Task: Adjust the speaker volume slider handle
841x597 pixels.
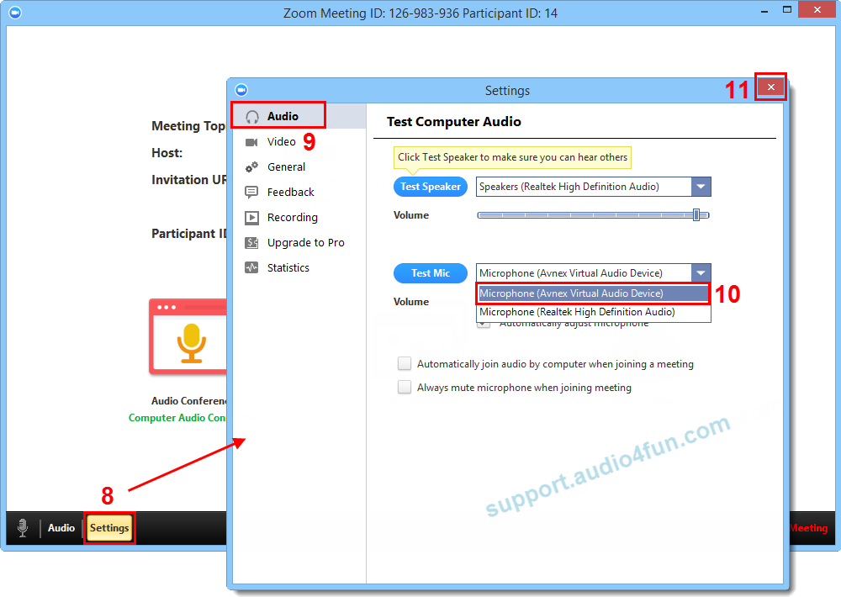Action: (696, 215)
